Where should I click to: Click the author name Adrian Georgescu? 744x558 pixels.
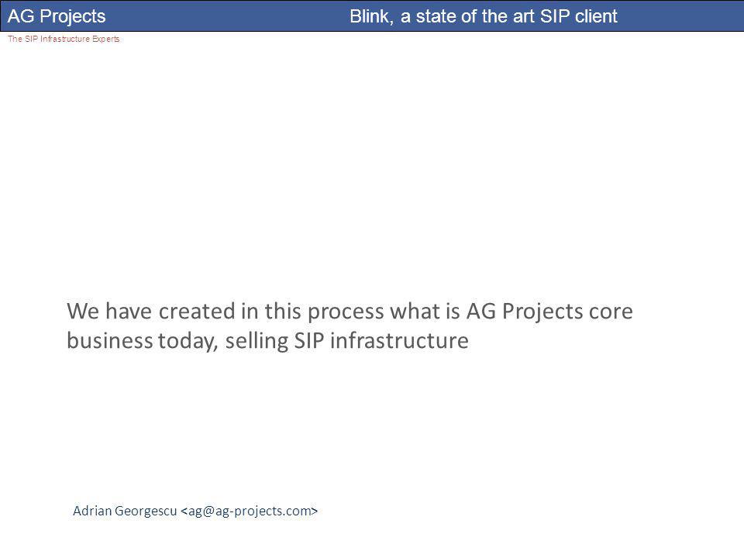(x=125, y=511)
